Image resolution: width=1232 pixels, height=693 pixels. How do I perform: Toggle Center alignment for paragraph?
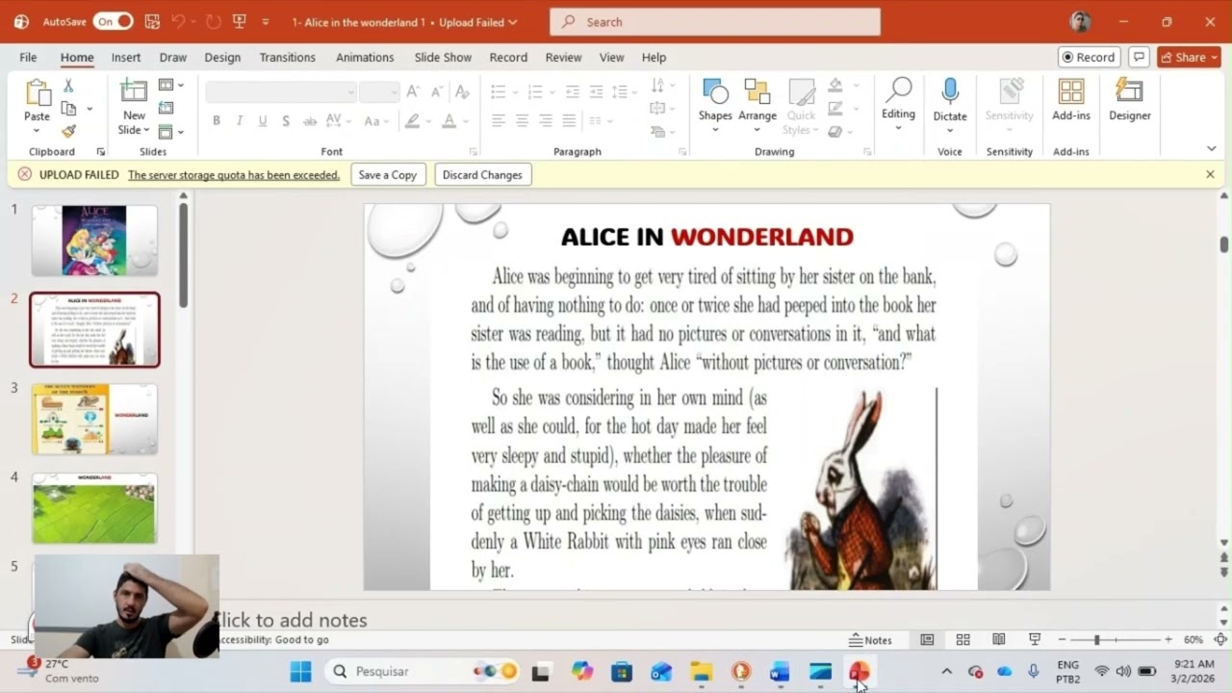tap(522, 121)
